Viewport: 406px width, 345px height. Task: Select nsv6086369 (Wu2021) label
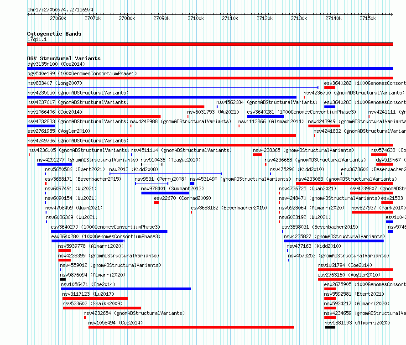pyautogui.click(x=72, y=217)
